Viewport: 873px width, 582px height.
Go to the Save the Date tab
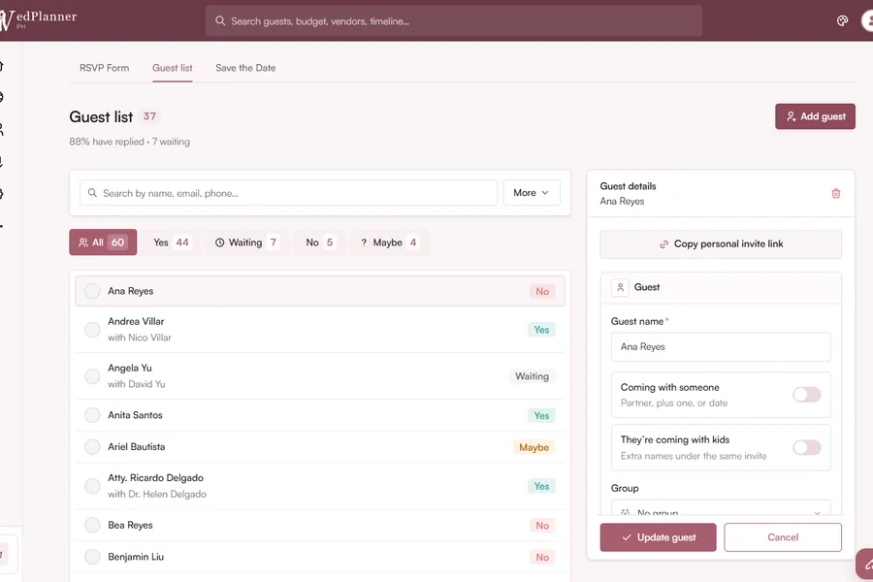coord(245,68)
